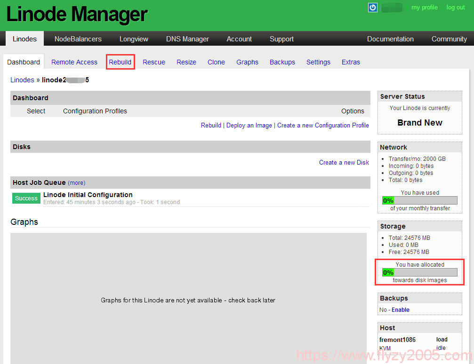Click 'Transfer/mo: 2000 GB' network entry

point(417,159)
